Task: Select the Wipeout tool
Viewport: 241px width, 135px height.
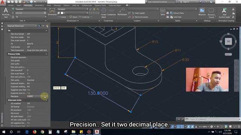Action: click(202, 12)
